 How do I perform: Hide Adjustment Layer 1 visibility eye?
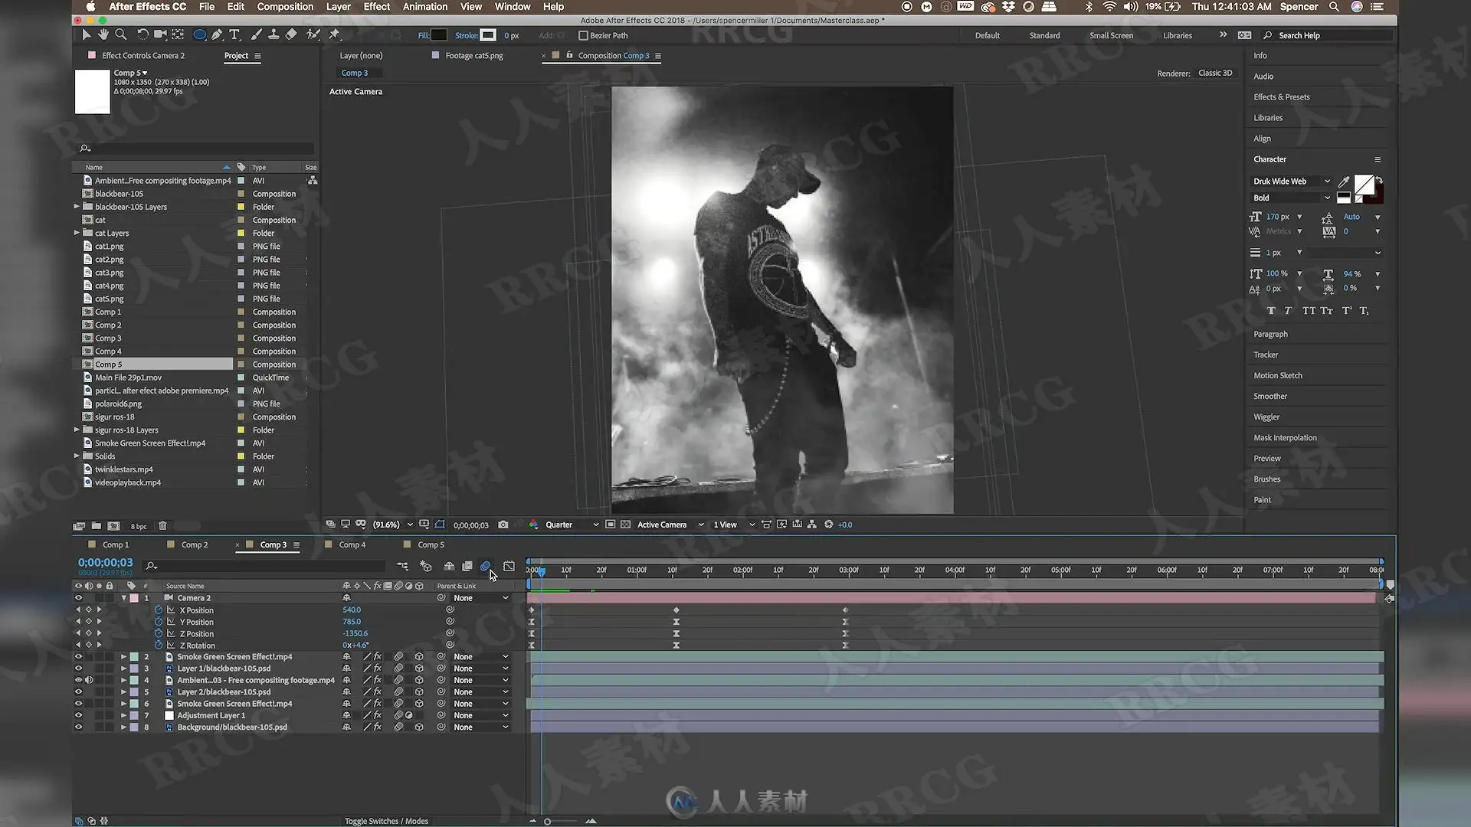tap(78, 716)
